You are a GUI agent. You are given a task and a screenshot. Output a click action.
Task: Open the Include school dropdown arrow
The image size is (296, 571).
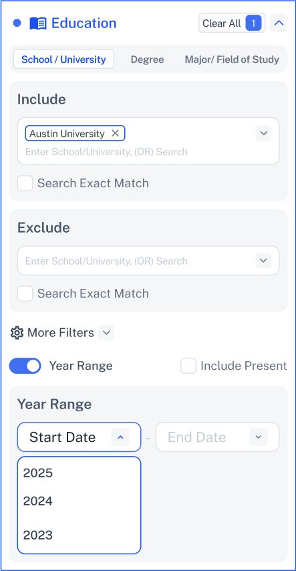263,133
